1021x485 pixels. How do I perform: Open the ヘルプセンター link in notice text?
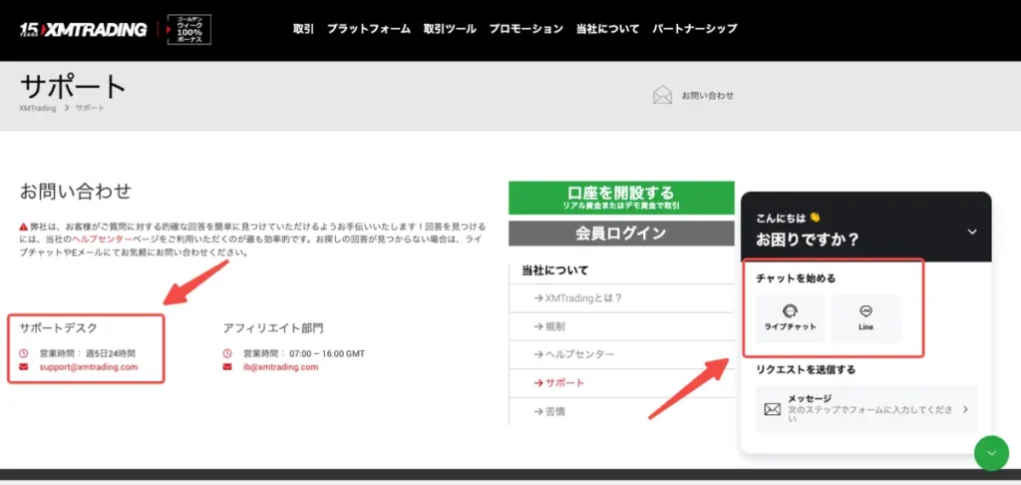click(x=102, y=240)
